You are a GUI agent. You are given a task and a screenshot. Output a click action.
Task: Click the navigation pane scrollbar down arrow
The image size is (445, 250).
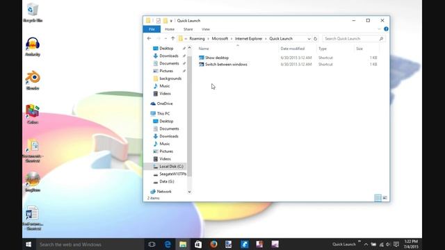click(190, 192)
